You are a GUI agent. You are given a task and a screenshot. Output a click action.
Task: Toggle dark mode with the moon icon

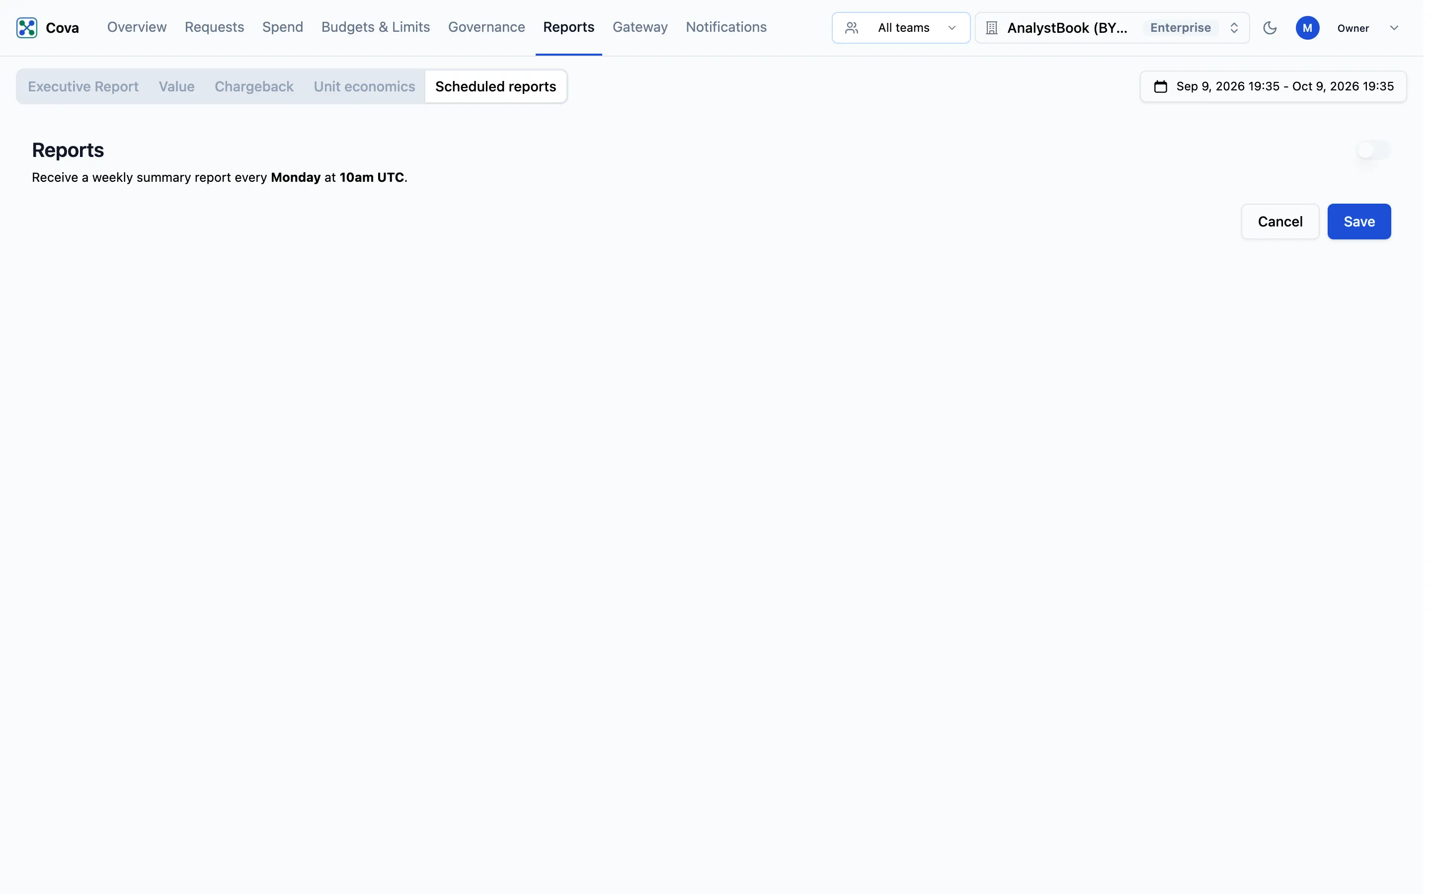(1270, 28)
